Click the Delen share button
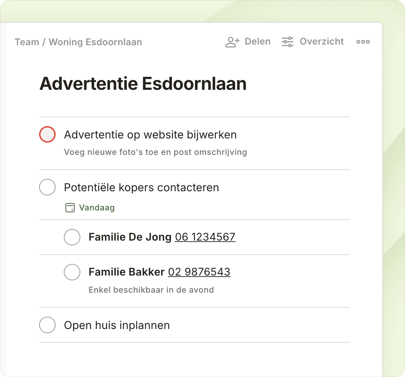405x377 pixels. pos(257,42)
